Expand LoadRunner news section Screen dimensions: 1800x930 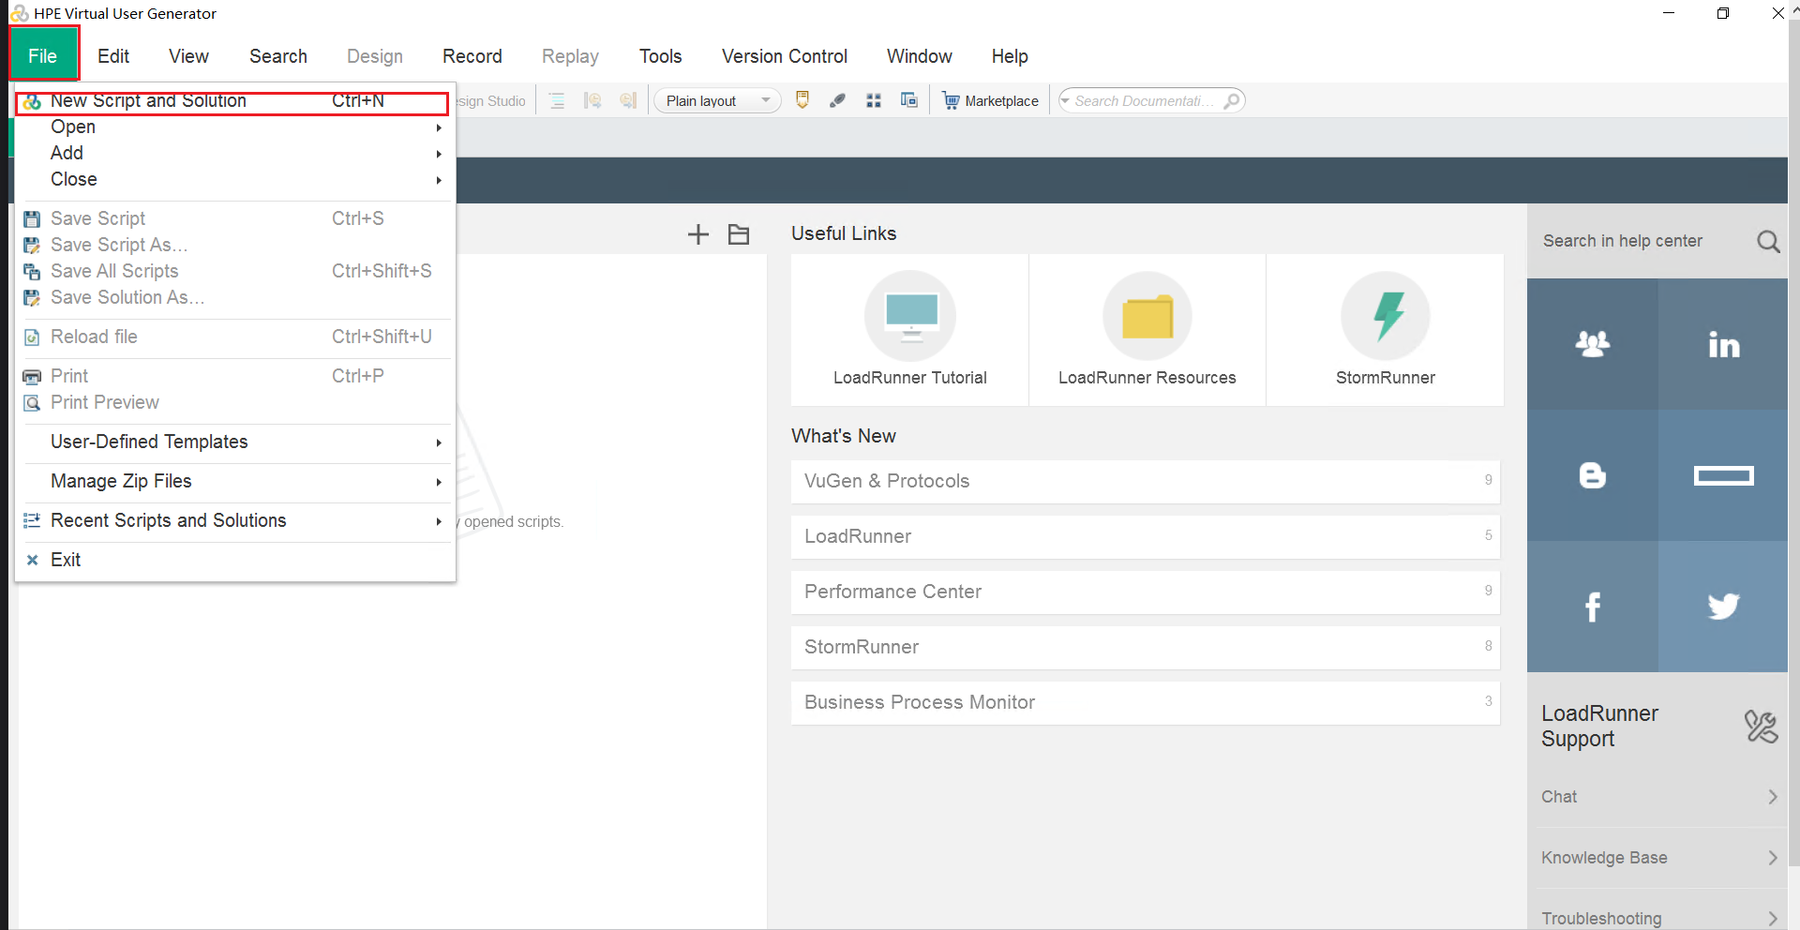pos(1146,536)
